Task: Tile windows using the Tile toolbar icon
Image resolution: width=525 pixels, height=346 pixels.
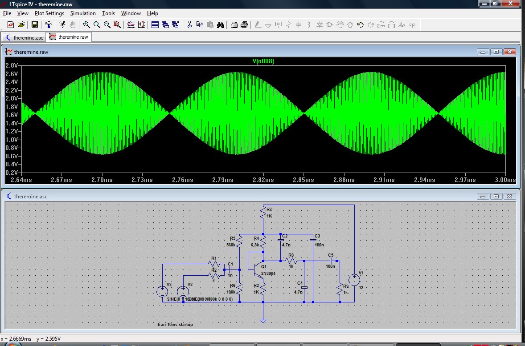Action: click(x=155, y=25)
